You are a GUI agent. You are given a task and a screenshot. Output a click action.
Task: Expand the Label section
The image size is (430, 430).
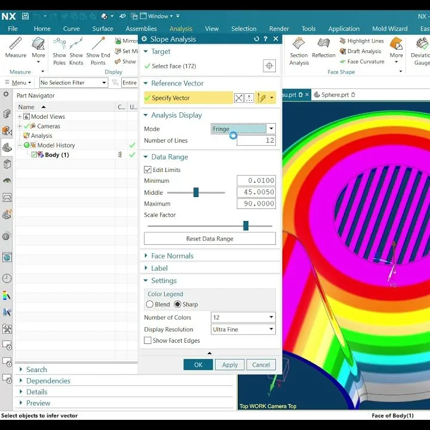[146, 268]
